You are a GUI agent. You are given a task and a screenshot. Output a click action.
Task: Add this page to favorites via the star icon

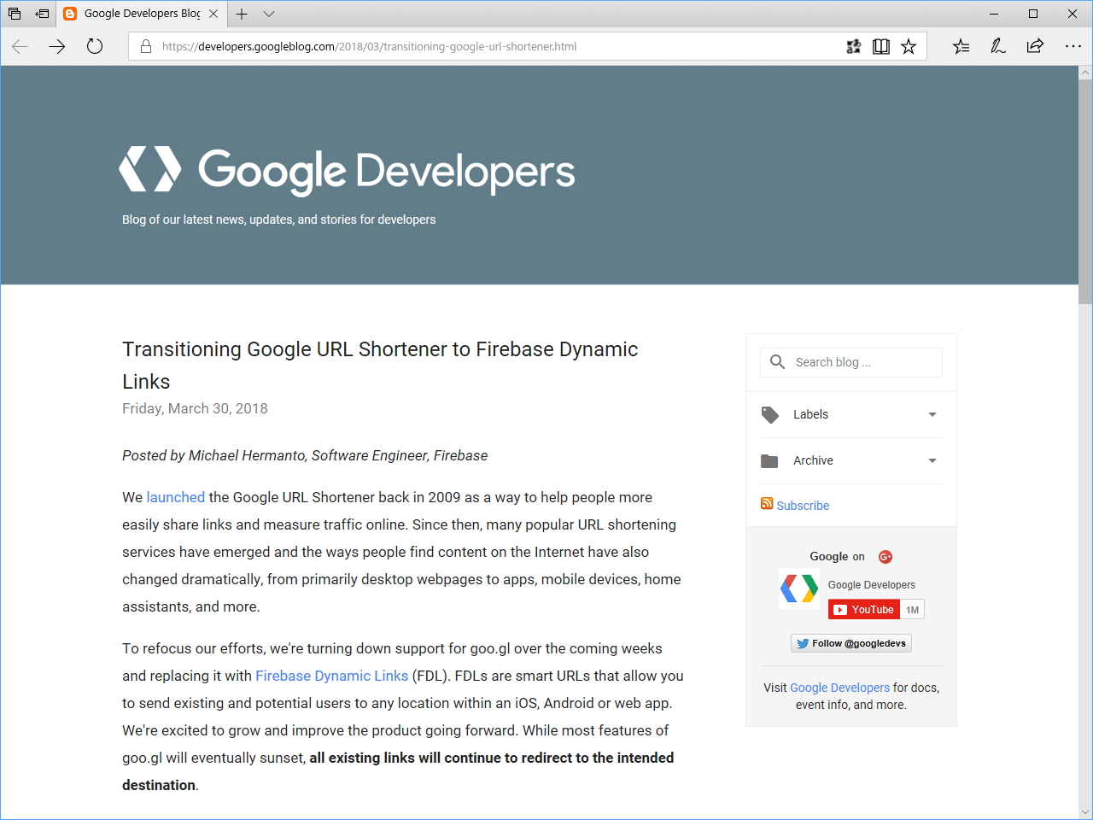point(909,46)
